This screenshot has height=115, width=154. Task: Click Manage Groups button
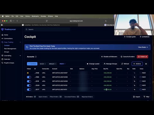(110, 64)
